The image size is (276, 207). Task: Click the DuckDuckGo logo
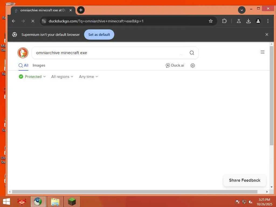[23, 53]
